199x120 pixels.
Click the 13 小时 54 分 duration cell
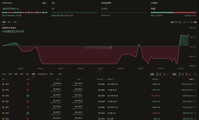click(x=113, y=84)
